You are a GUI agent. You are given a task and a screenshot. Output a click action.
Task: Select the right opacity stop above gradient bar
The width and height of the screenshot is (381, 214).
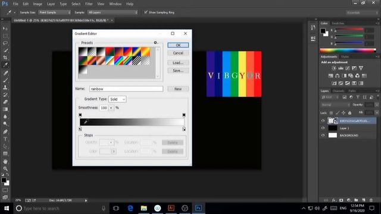coord(184,115)
